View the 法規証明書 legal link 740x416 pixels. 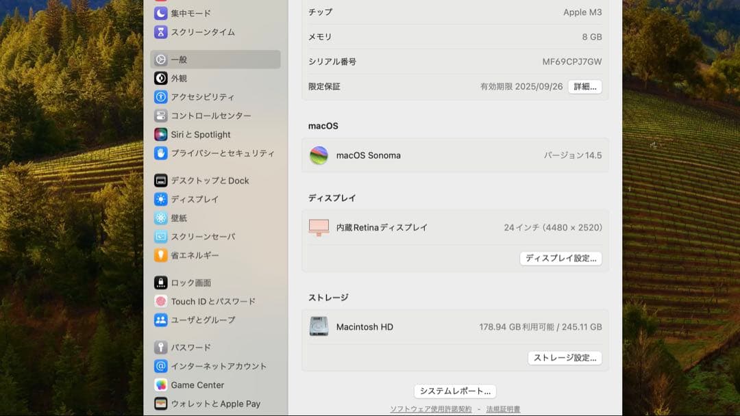502,408
